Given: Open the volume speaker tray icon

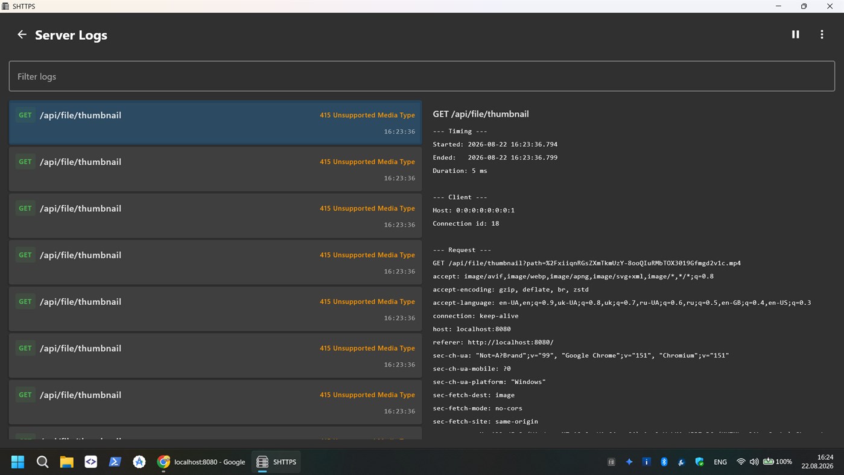Looking at the screenshot, I should click(x=754, y=462).
